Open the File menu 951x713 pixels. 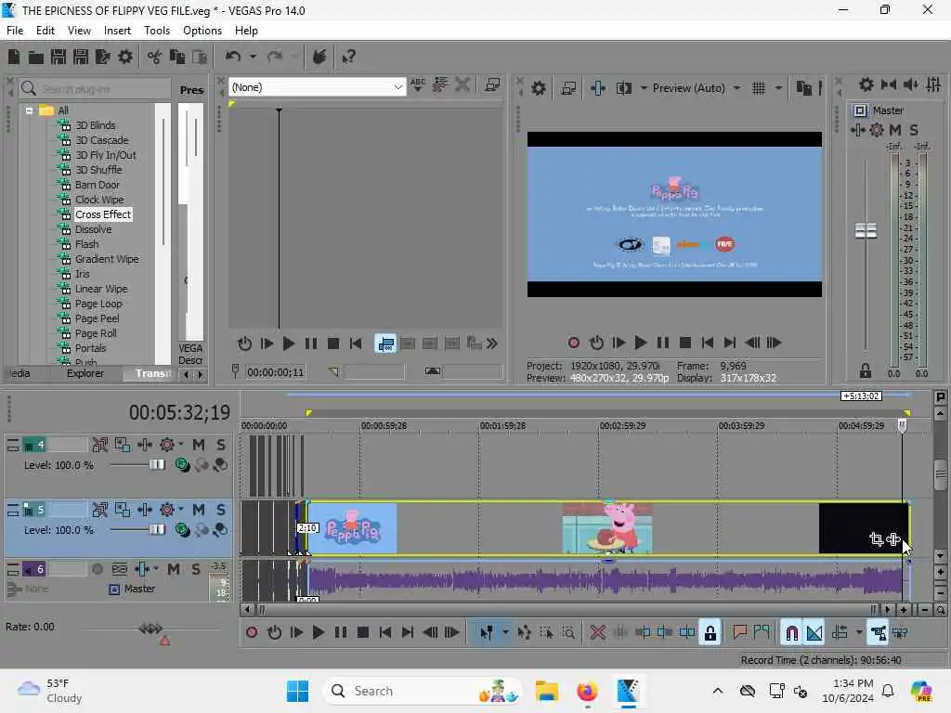point(15,31)
